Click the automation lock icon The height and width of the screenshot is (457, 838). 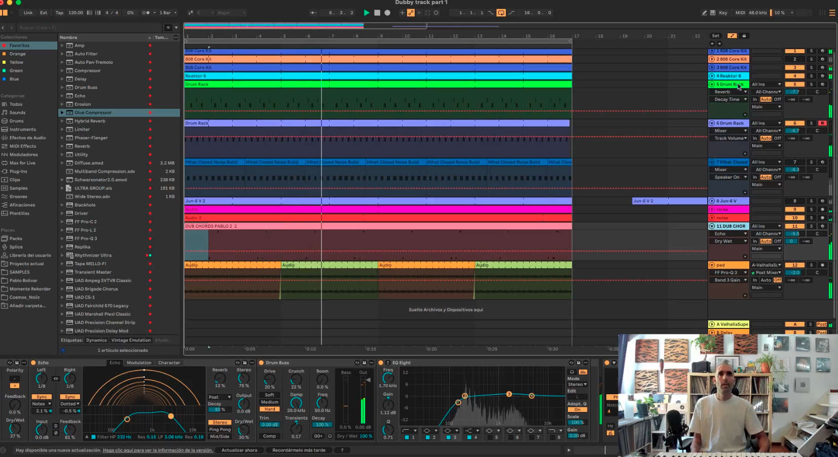click(744, 36)
